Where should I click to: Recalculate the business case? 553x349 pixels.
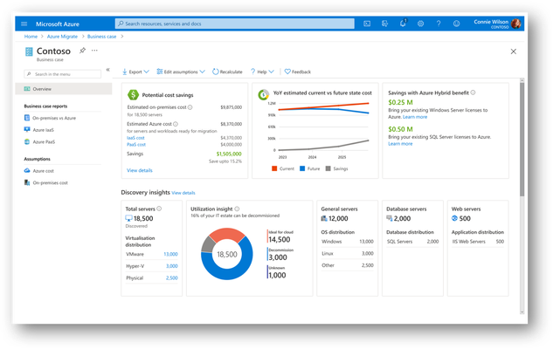227,72
